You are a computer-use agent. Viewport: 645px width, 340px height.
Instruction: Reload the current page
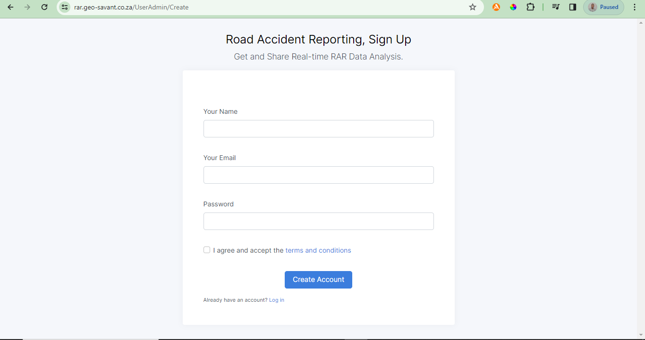[44, 7]
